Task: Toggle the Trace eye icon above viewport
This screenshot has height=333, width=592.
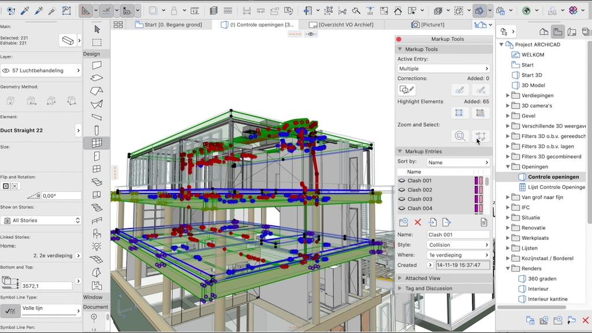Action: click(310, 34)
